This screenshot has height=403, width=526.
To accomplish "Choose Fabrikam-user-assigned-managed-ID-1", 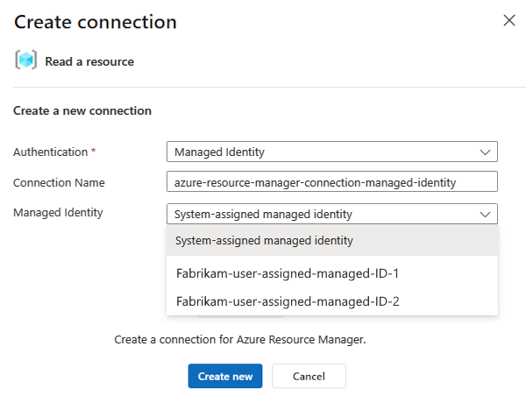I will coord(332,273).
